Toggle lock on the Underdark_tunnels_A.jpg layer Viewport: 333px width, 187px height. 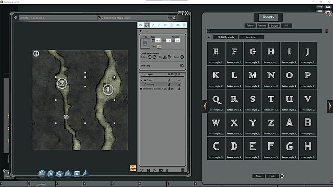point(179,89)
